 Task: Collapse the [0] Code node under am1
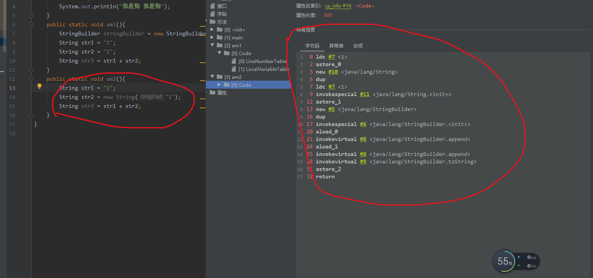click(x=220, y=53)
